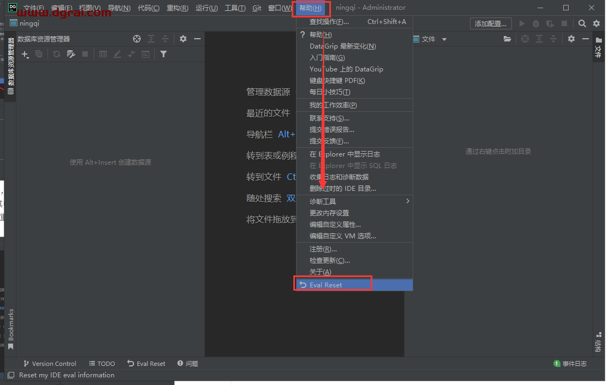Open the 导航(N) menu
This screenshot has width=609, height=385.
tap(119, 8)
